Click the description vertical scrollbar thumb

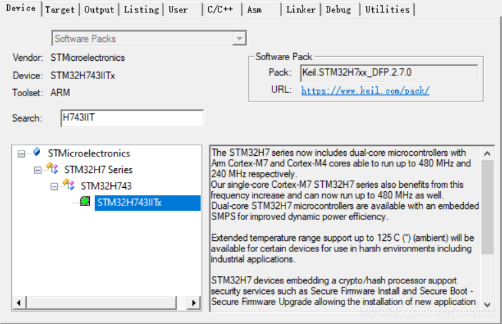click(x=488, y=207)
